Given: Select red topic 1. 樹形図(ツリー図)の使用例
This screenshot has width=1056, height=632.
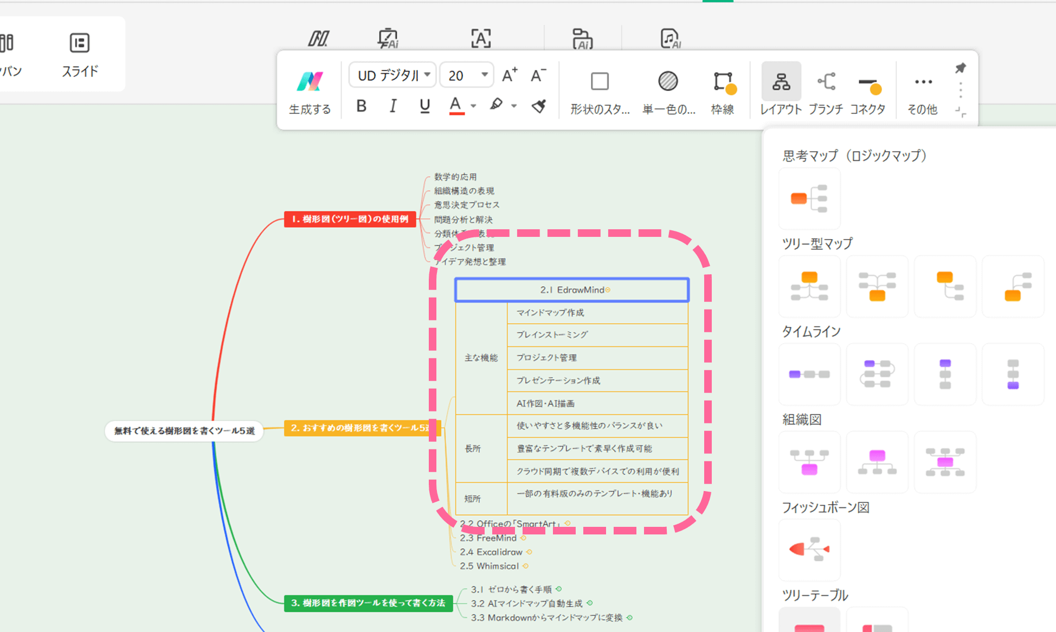Looking at the screenshot, I should 350,219.
